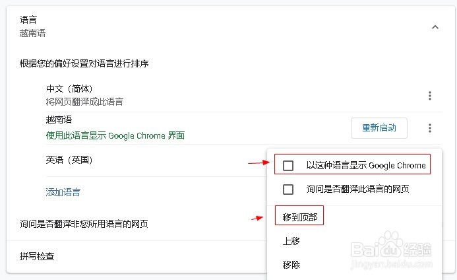The height and width of the screenshot is (280, 457).
Task: Toggle 询问是否翻译非您所用语言的网页 setting
Action: 84,224
